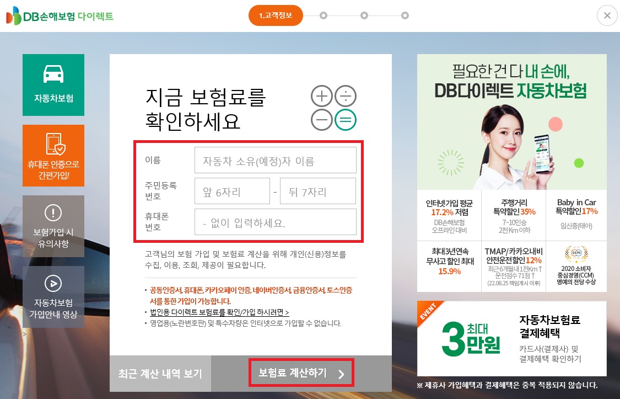Click the arrow beside 보험료 계산하기
620x399 pixels.
click(342, 374)
